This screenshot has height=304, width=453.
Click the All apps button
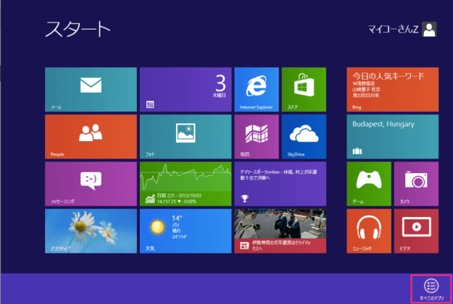tap(431, 287)
